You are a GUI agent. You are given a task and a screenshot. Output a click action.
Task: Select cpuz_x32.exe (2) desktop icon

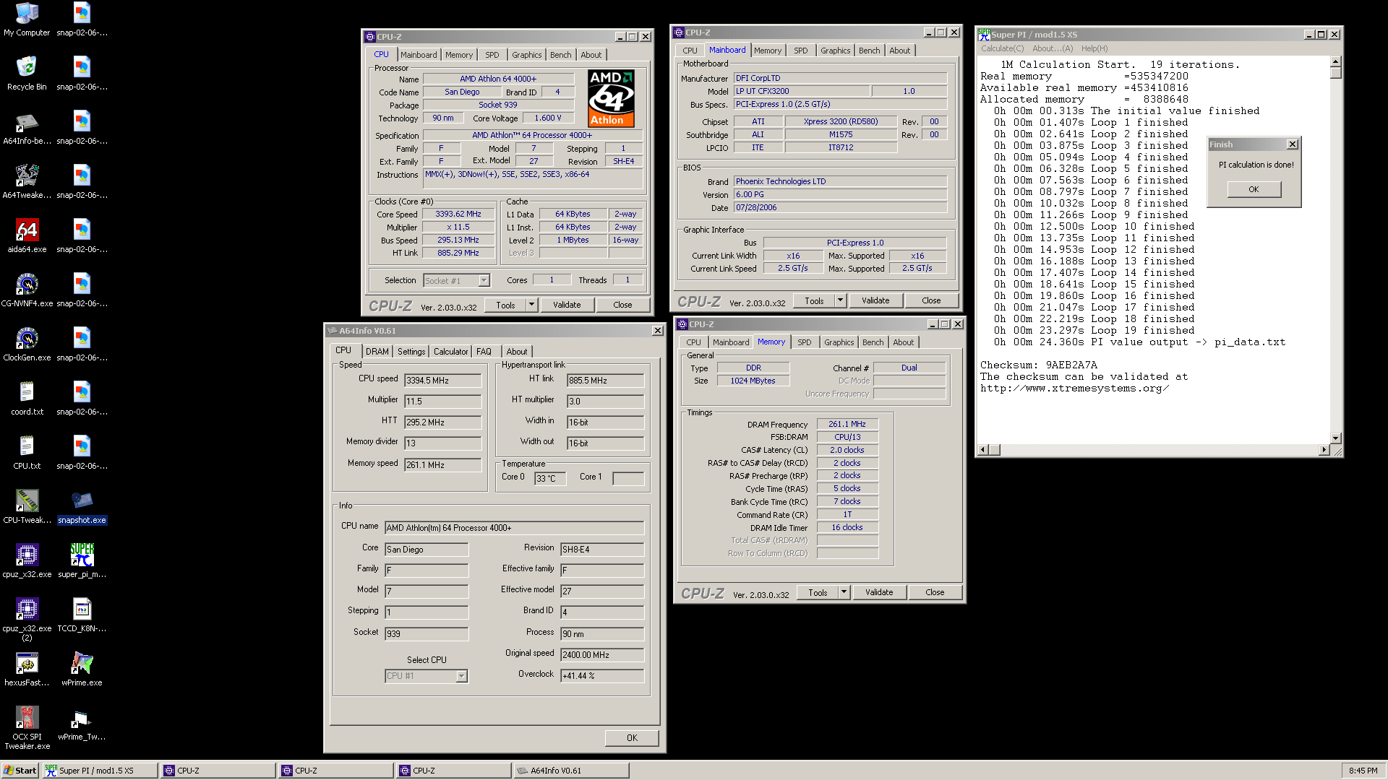click(x=27, y=620)
